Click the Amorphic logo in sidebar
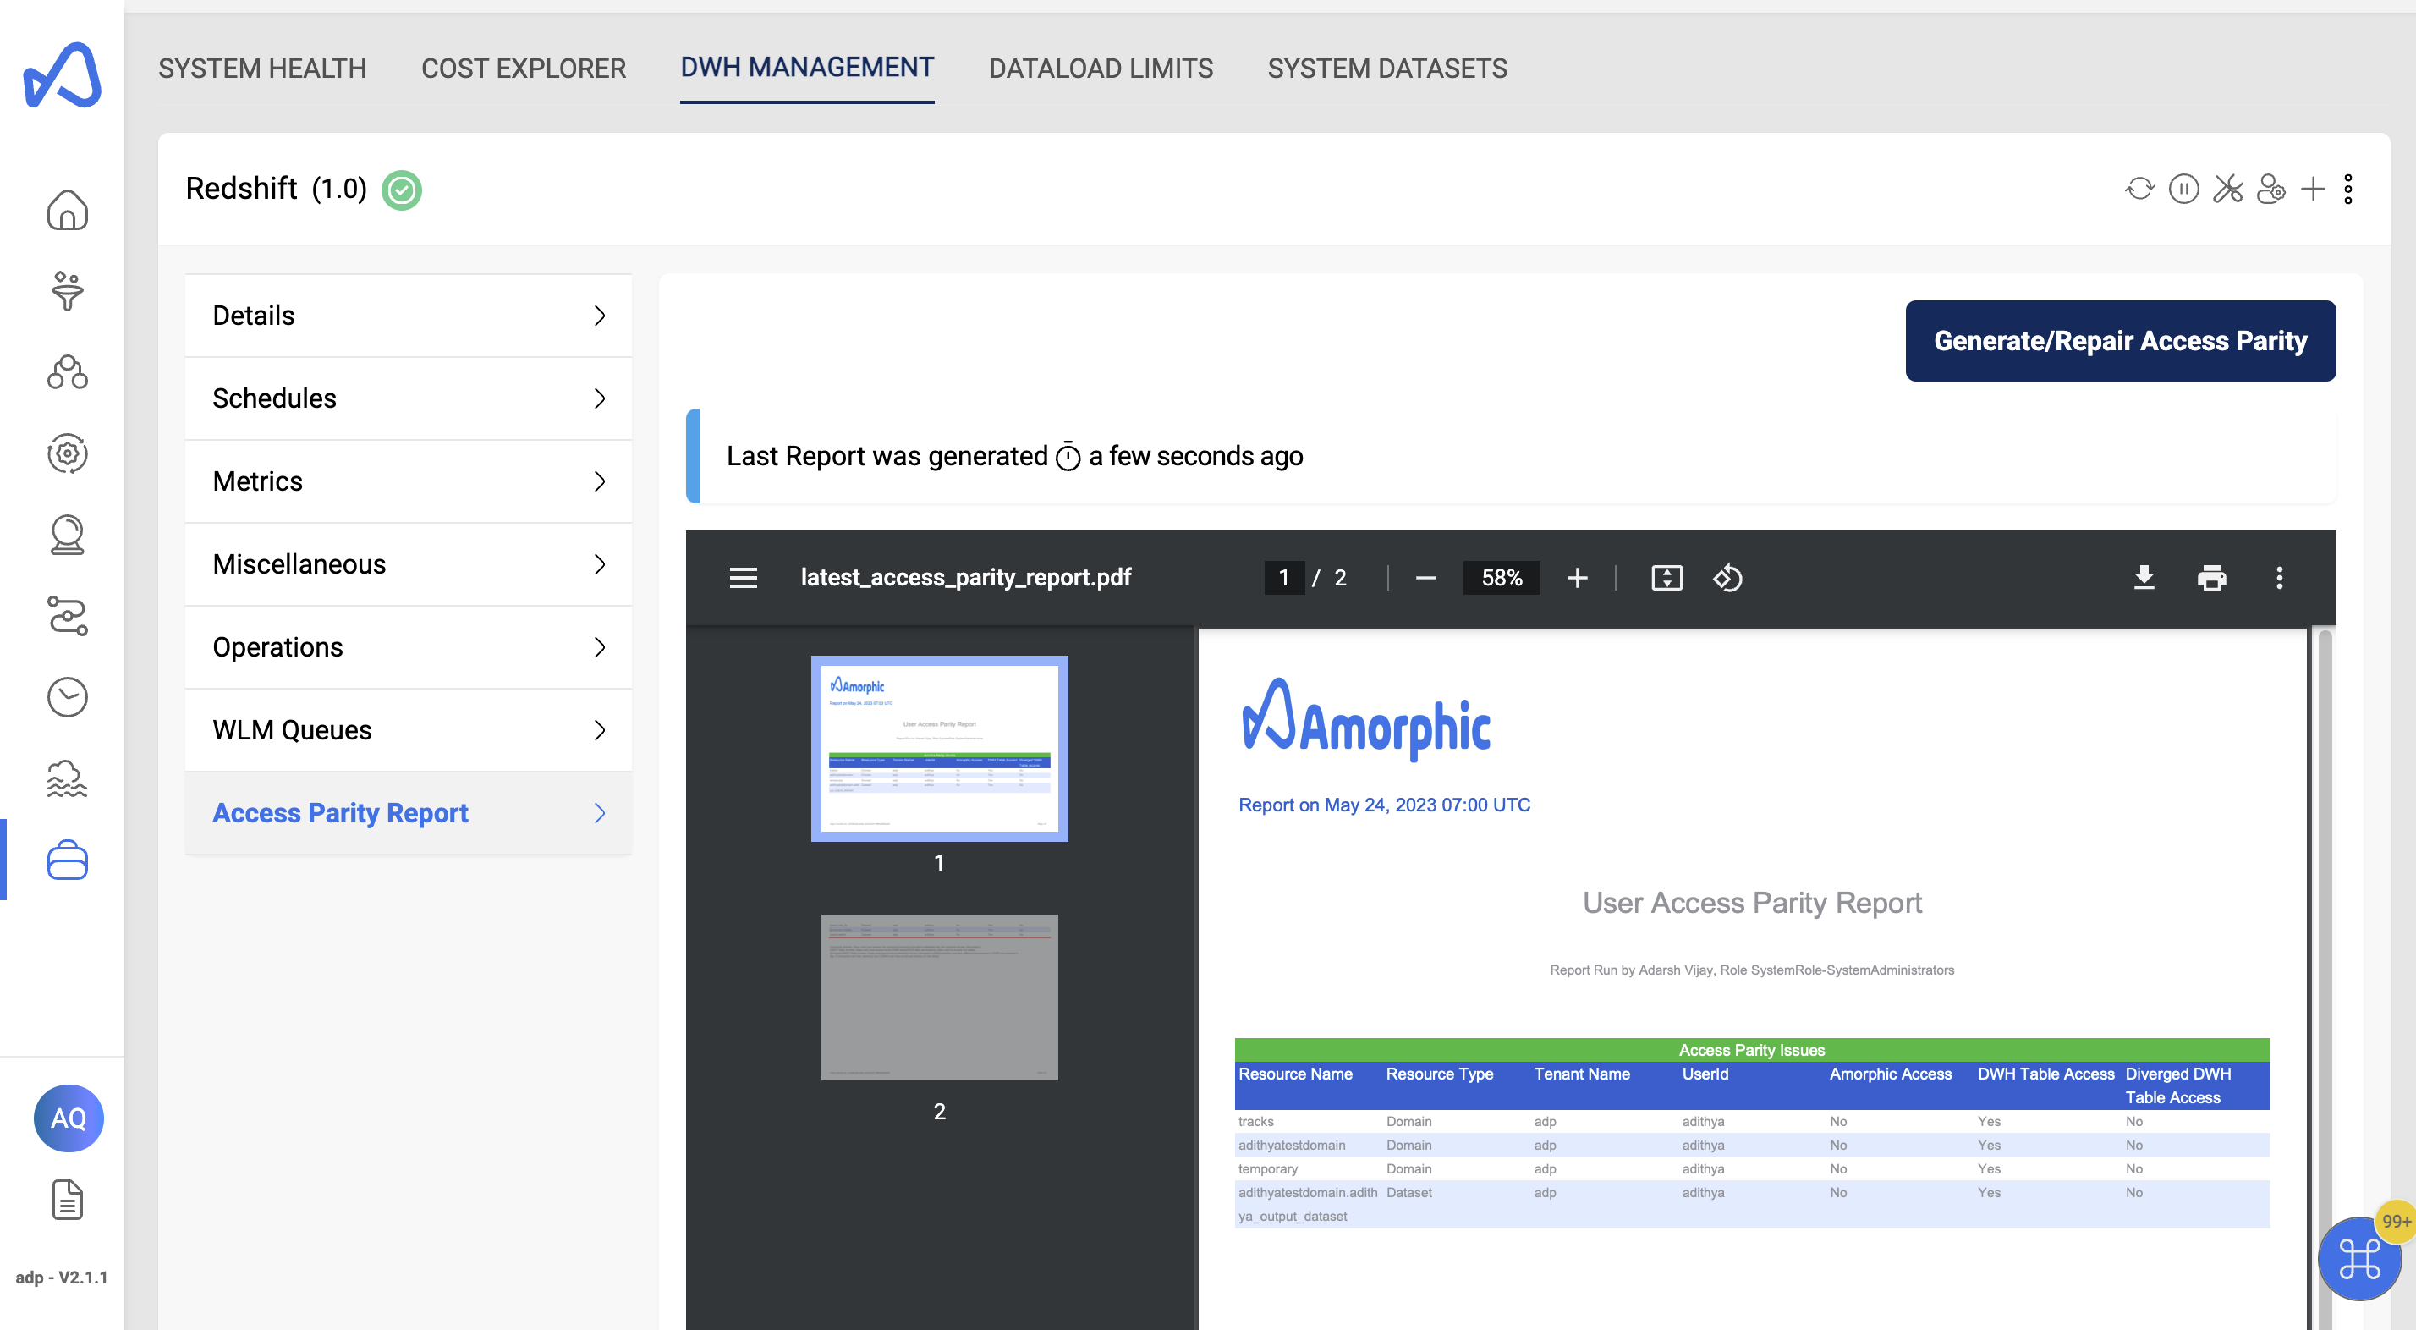2416x1330 pixels. [x=62, y=75]
